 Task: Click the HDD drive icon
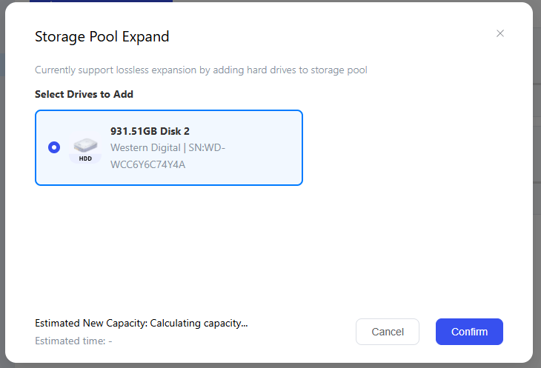(x=85, y=149)
